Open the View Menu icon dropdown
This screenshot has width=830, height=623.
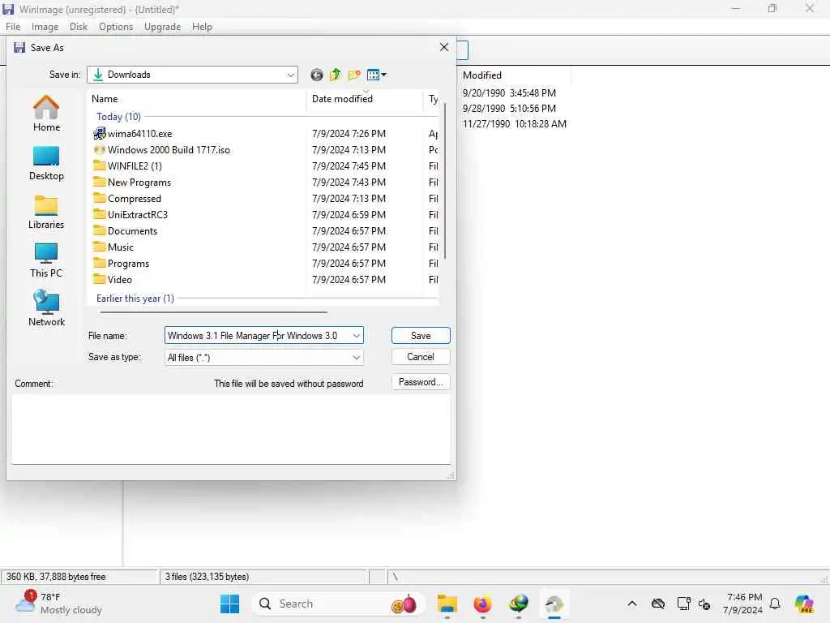click(376, 75)
